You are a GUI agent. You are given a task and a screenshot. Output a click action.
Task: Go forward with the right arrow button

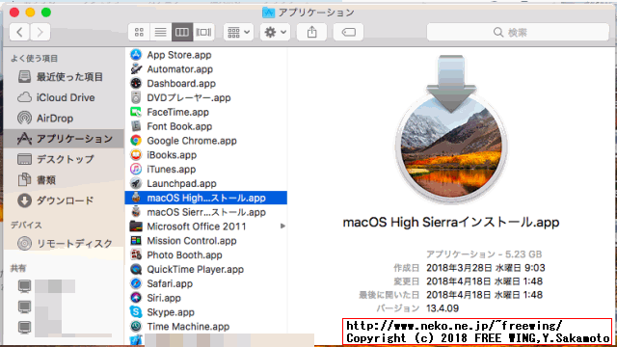tap(40, 32)
